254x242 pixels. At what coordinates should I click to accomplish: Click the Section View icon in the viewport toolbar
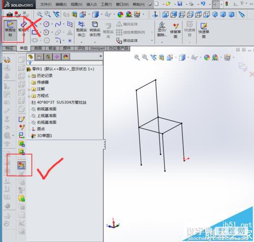point(162,58)
